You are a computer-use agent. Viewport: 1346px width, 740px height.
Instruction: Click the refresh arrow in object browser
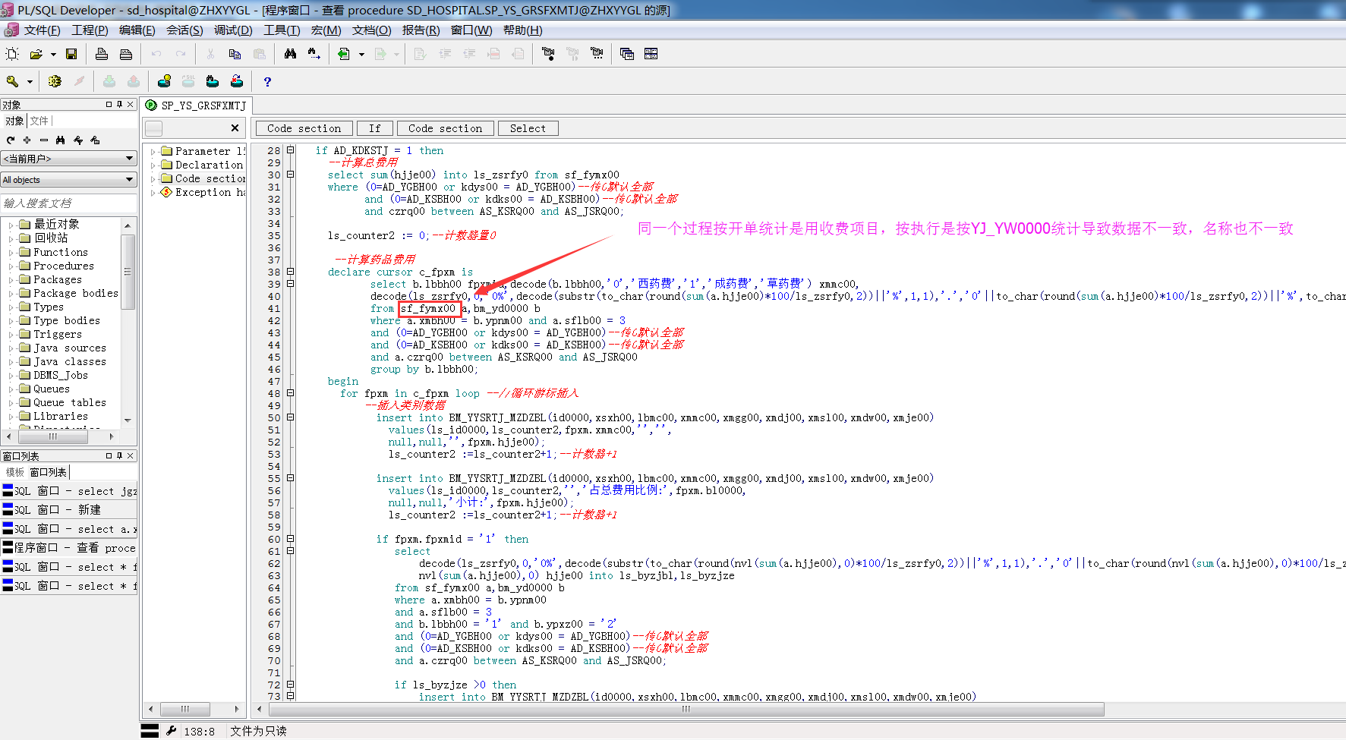[11, 140]
